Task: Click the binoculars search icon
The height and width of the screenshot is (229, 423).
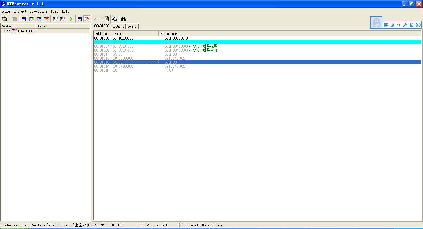Action: pos(123,19)
